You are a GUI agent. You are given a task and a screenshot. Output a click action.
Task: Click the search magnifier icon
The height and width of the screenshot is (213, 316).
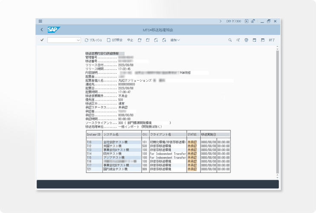tap(230, 40)
